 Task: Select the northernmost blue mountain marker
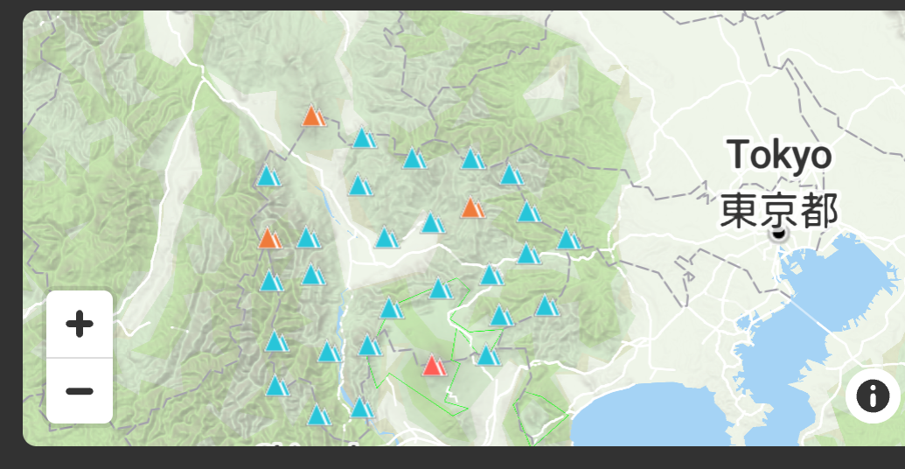(x=364, y=138)
